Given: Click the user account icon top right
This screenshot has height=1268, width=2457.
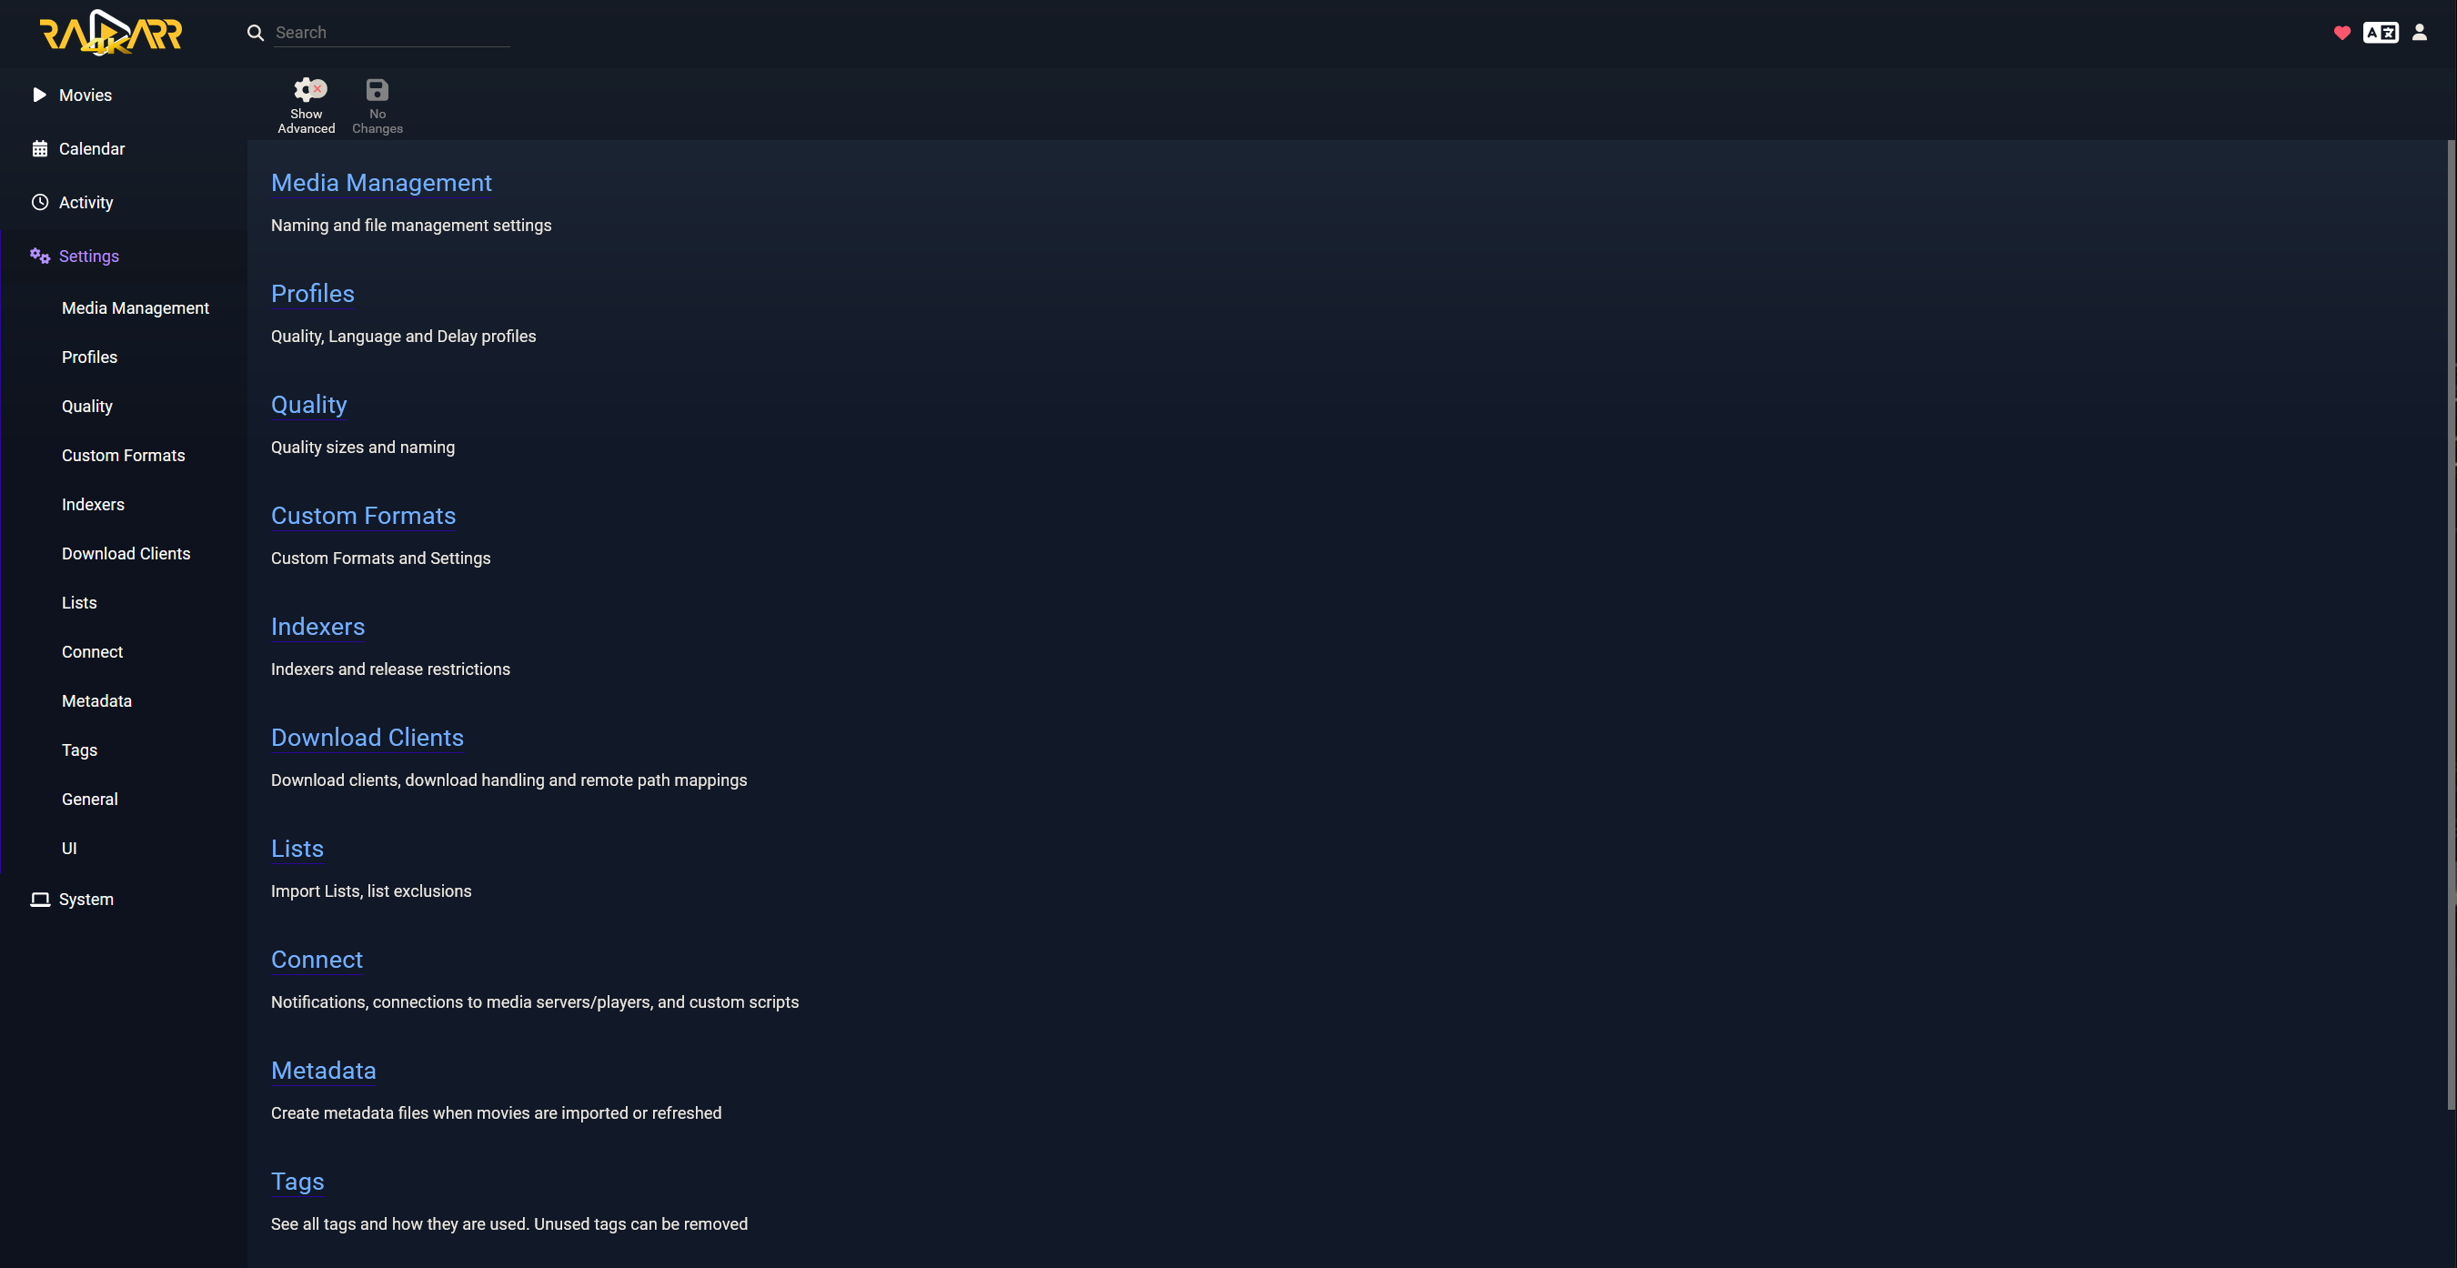Looking at the screenshot, I should click(2420, 33).
